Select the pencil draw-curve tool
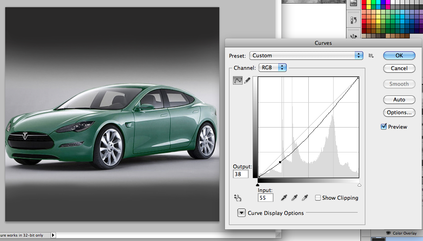Image resolution: width=423 pixels, height=241 pixels. (x=247, y=81)
